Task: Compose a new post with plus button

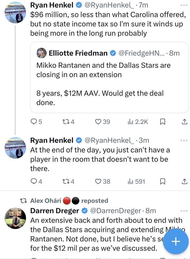Action: tap(176, 241)
